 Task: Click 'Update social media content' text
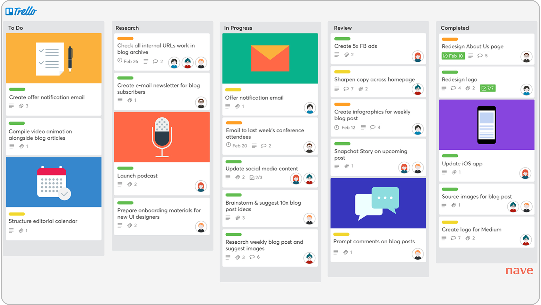click(x=262, y=169)
